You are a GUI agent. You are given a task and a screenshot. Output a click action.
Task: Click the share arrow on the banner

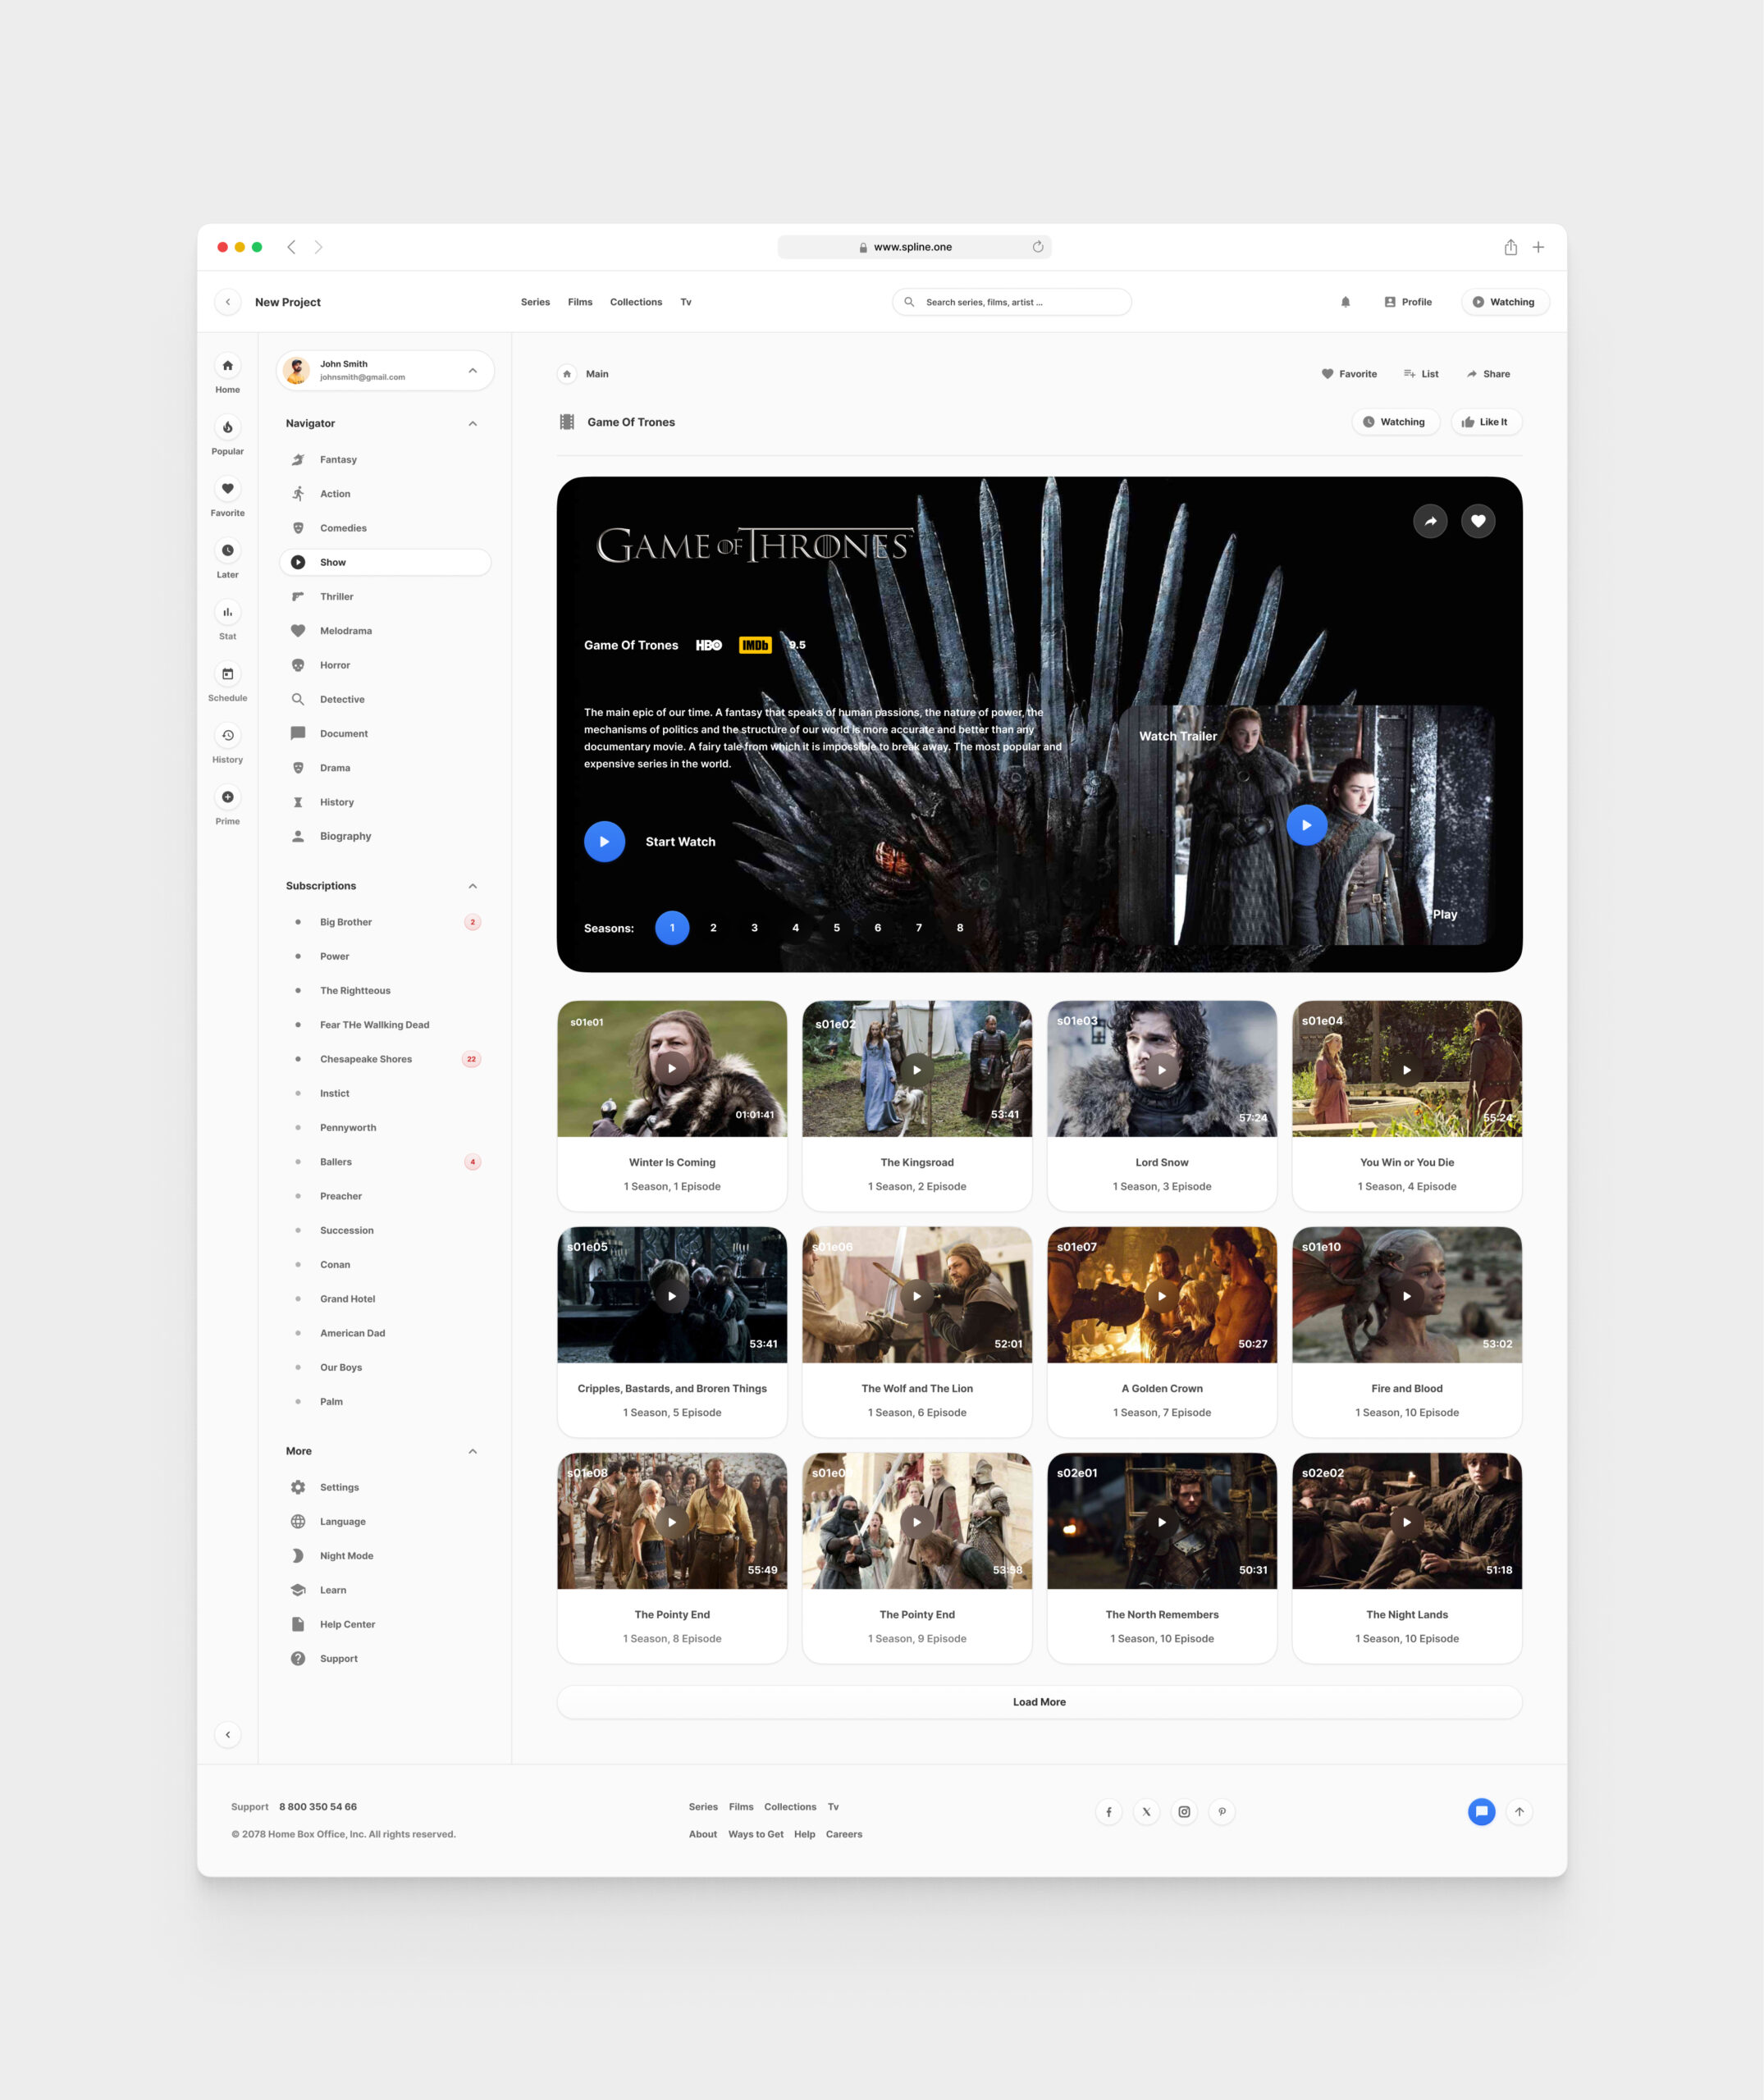[1430, 521]
